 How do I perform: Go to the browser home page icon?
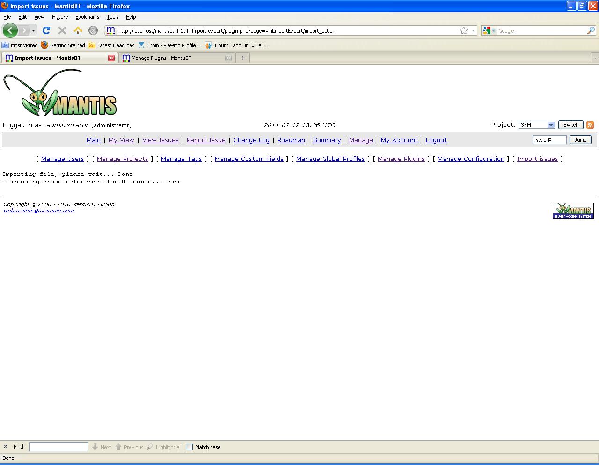coord(78,30)
